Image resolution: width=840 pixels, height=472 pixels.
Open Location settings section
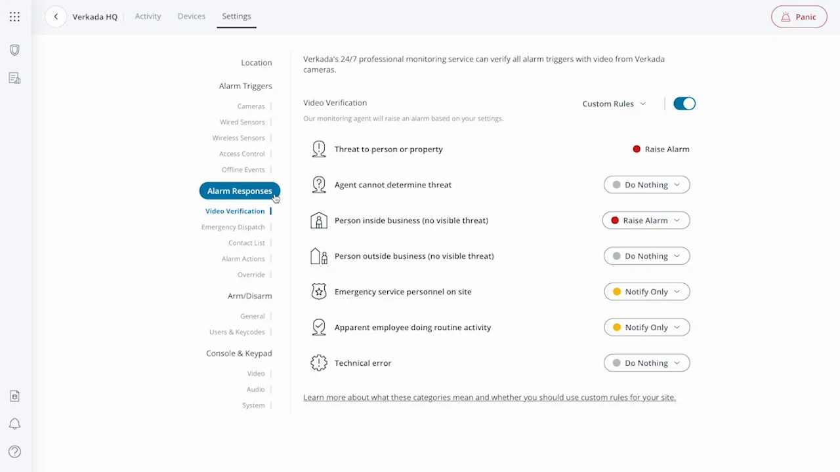point(256,63)
